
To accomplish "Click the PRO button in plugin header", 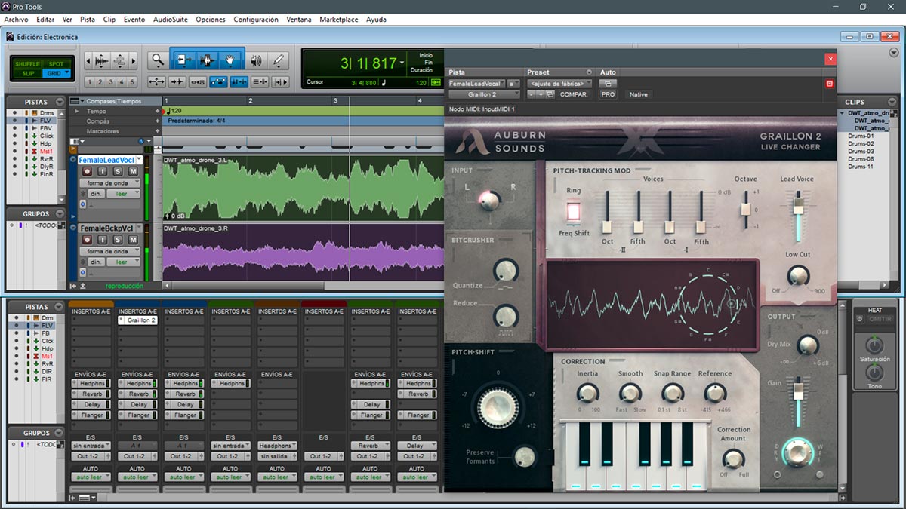I will coord(608,94).
